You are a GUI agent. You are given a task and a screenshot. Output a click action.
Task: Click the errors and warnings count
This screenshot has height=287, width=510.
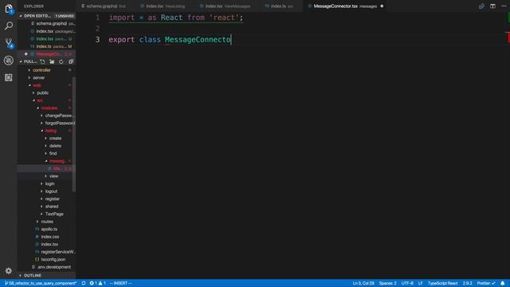(x=98, y=283)
